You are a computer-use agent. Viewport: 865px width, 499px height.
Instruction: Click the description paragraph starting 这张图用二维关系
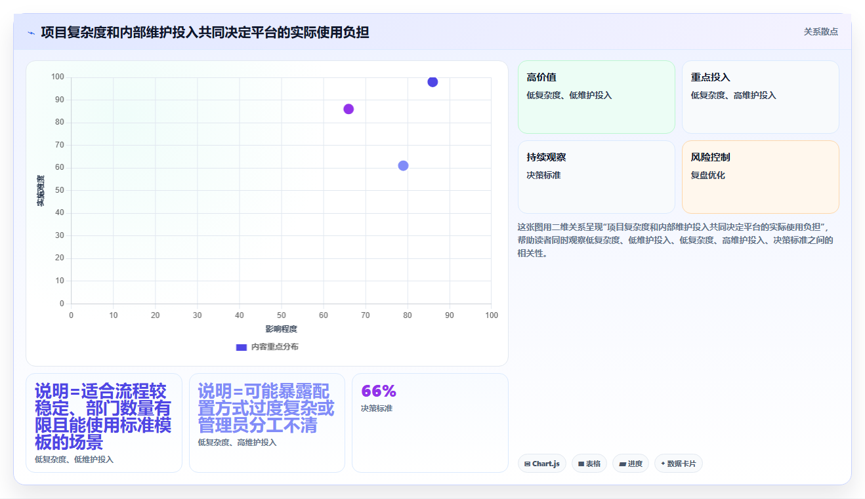click(675, 240)
